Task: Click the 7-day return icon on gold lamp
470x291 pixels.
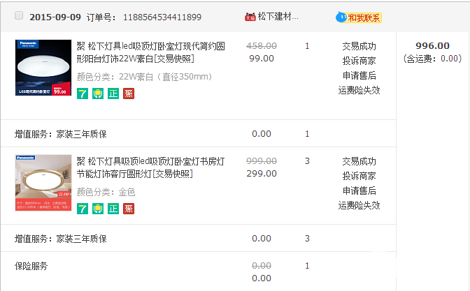Action: (82, 208)
